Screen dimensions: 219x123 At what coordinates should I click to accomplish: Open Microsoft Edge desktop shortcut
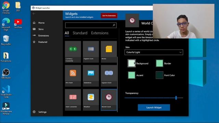coord(6,24)
